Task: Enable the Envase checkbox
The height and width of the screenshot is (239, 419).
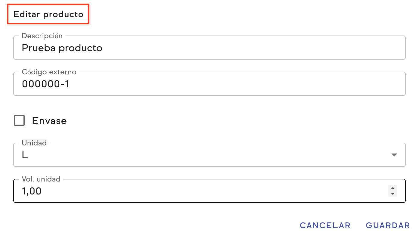Action: pos(19,121)
